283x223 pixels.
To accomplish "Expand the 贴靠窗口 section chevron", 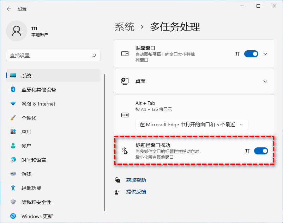I will 266,54.
